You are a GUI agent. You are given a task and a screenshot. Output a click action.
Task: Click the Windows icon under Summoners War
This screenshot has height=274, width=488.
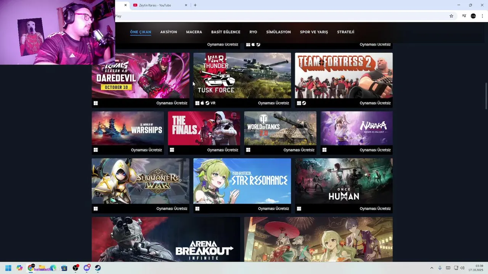tap(96, 209)
